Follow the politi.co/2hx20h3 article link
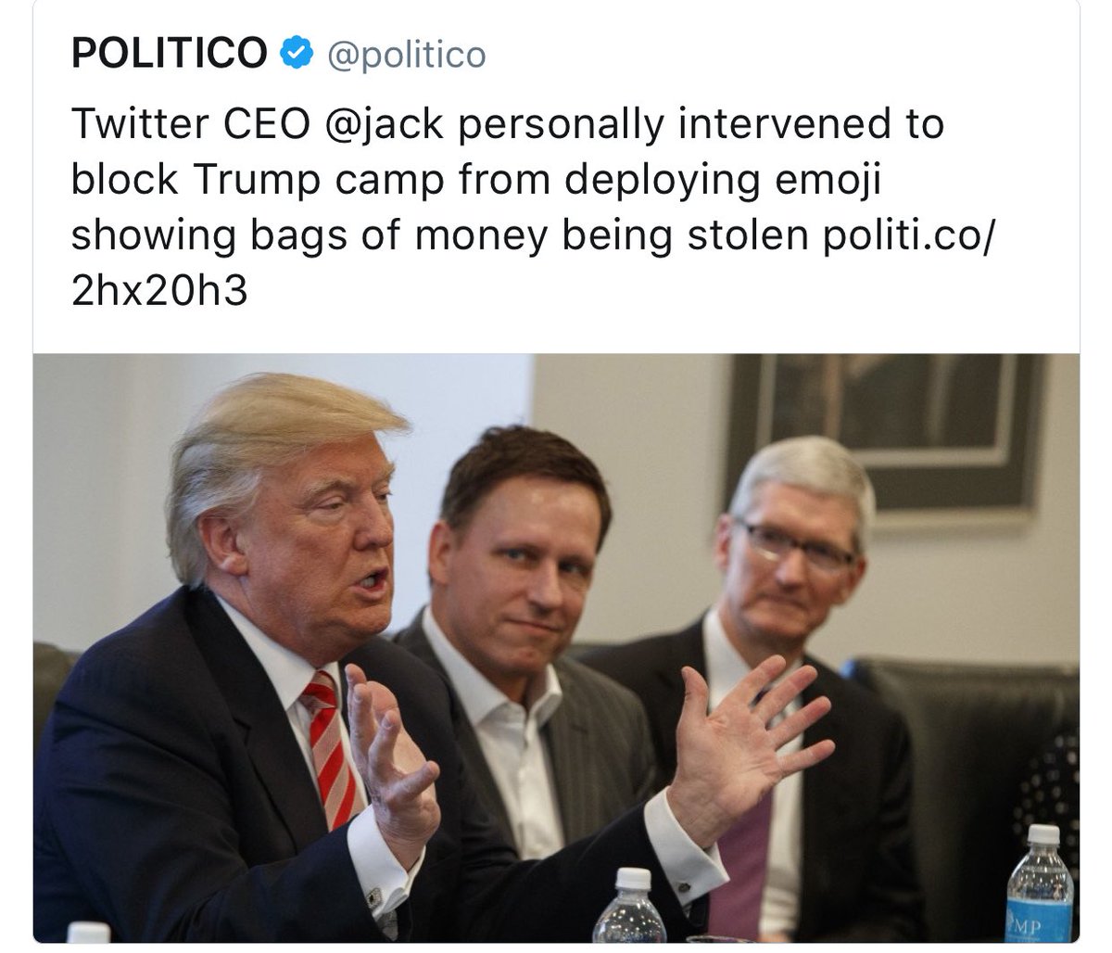This screenshot has height=953, width=1112. [533, 264]
